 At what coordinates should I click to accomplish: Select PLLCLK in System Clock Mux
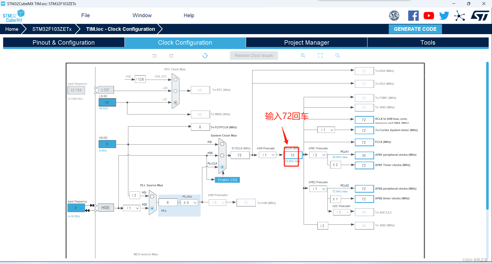(x=222, y=167)
